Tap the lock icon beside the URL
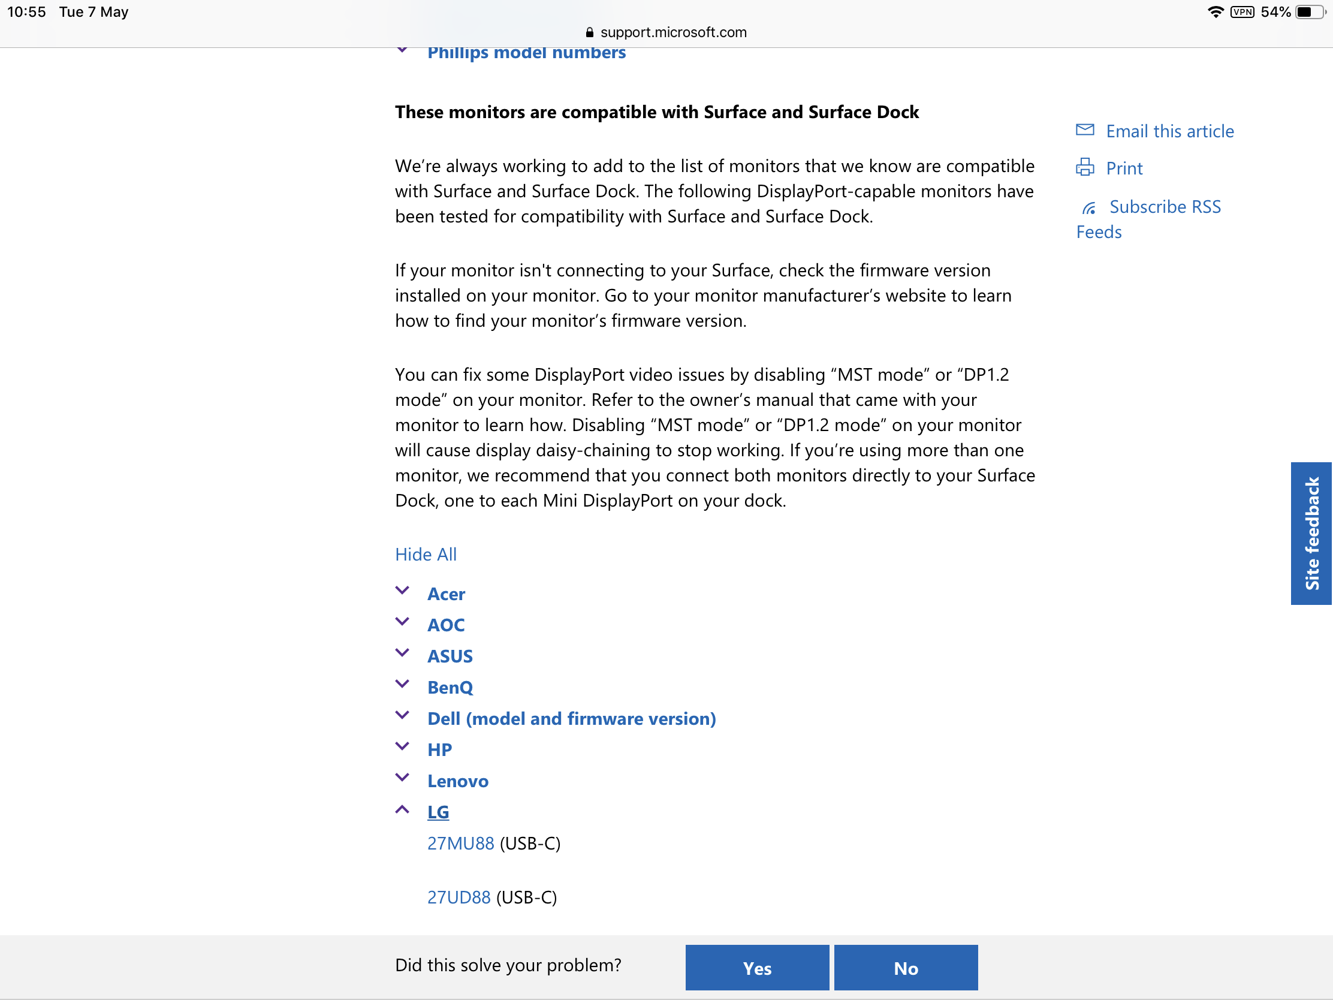Viewport: 1333px width, 1000px height. (589, 32)
